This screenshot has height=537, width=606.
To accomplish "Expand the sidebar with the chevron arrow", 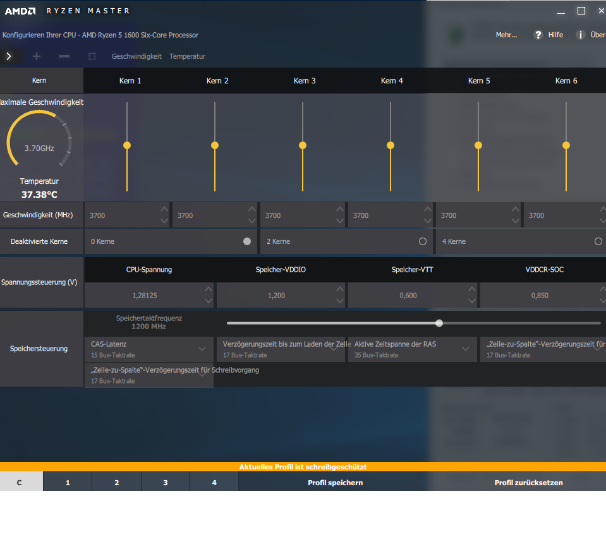I will pyautogui.click(x=8, y=56).
